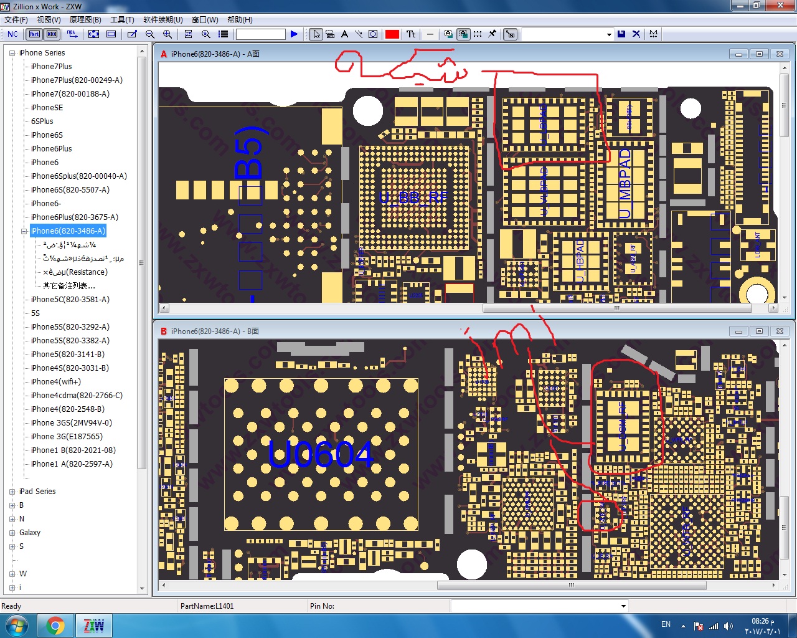Click the list view toolbar icon

coord(224,34)
